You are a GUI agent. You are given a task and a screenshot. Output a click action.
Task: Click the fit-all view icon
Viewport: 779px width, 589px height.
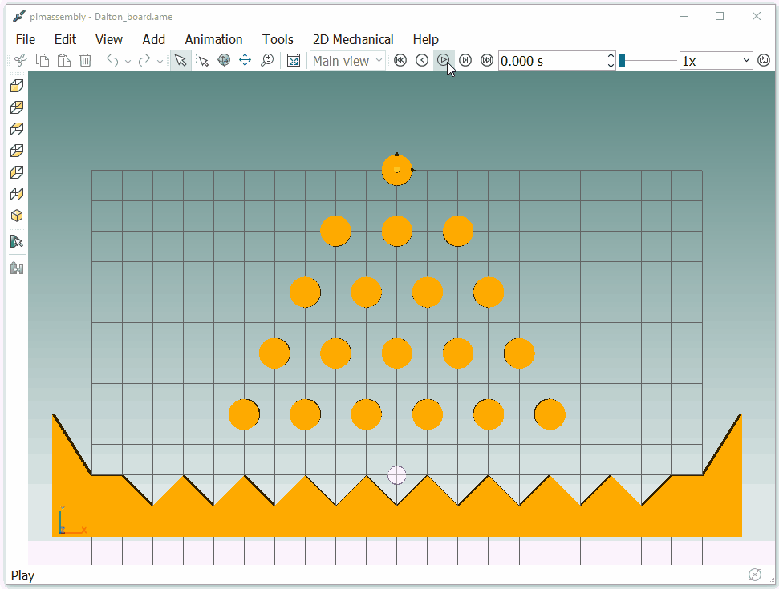294,61
